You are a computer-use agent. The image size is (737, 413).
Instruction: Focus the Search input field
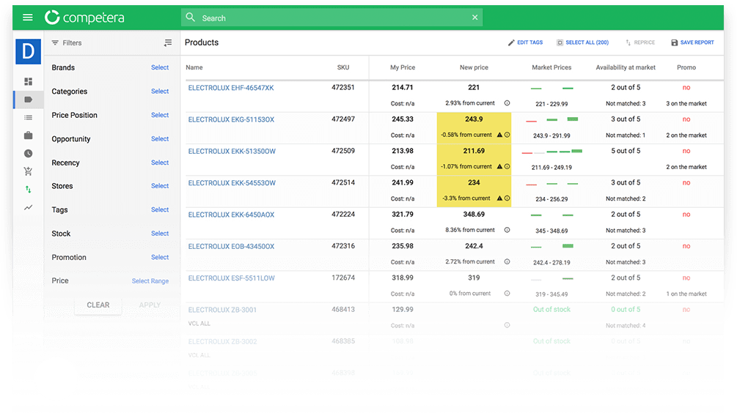tap(332, 18)
